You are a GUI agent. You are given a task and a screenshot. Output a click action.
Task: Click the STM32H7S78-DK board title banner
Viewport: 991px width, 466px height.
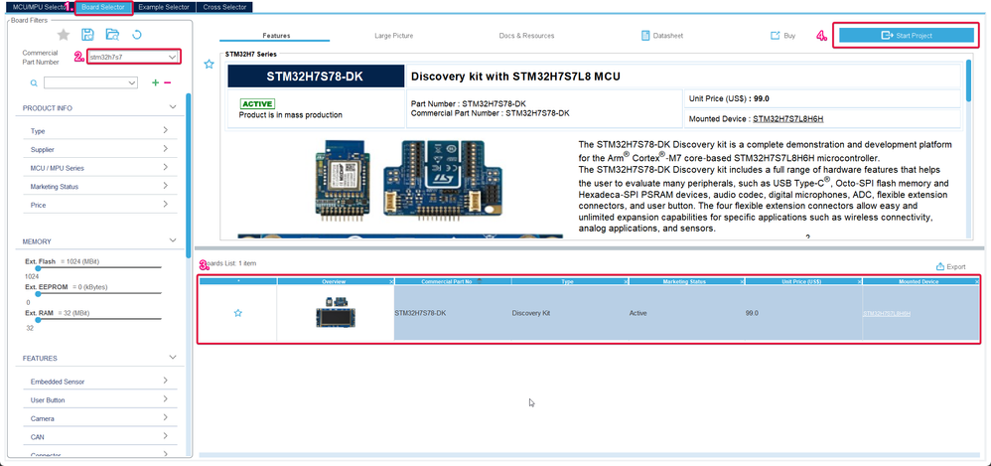click(316, 77)
